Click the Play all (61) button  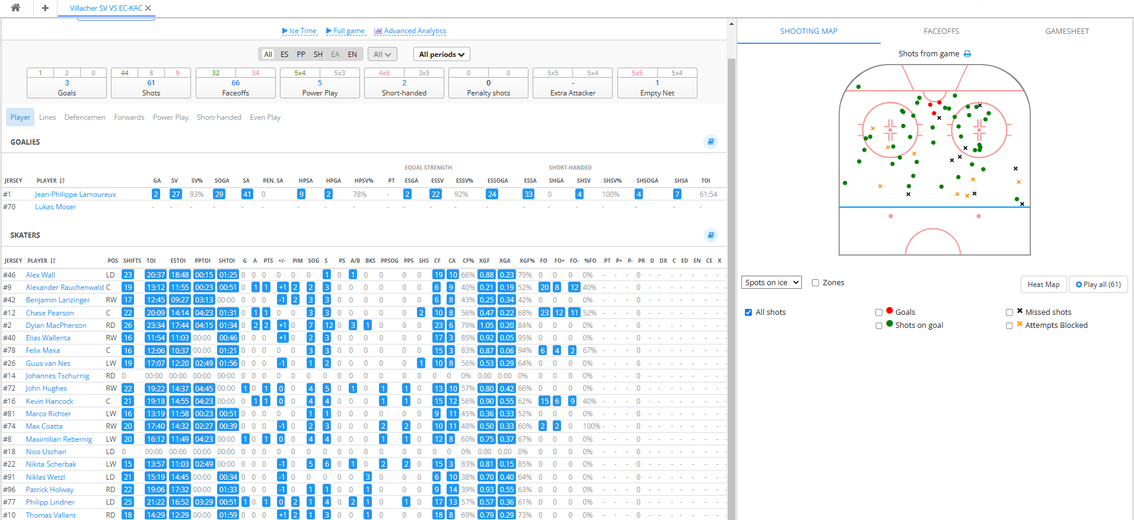click(x=1098, y=285)
